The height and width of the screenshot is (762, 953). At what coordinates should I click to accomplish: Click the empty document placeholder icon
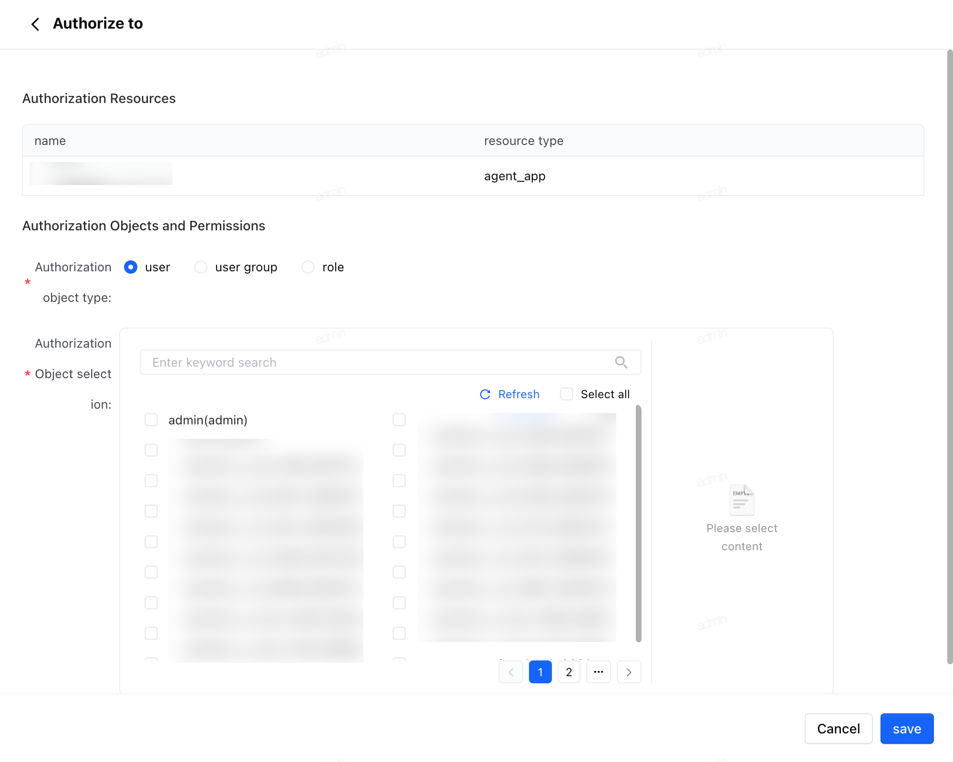(742, 500)
